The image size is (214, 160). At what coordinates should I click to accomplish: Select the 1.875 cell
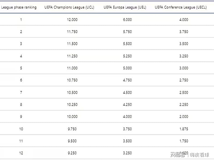pos(184,129)
